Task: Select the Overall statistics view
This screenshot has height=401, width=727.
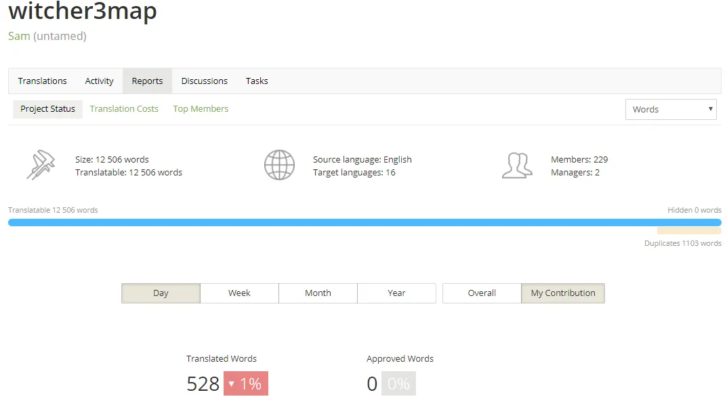Action: tap(482, 293)
